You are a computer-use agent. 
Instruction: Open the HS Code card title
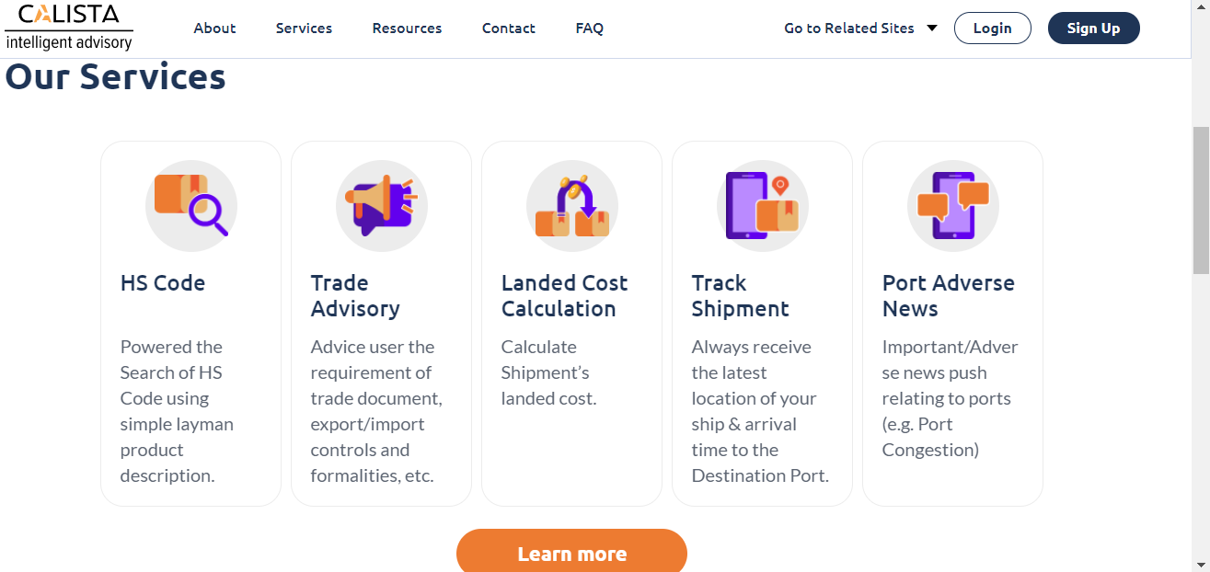163,283
